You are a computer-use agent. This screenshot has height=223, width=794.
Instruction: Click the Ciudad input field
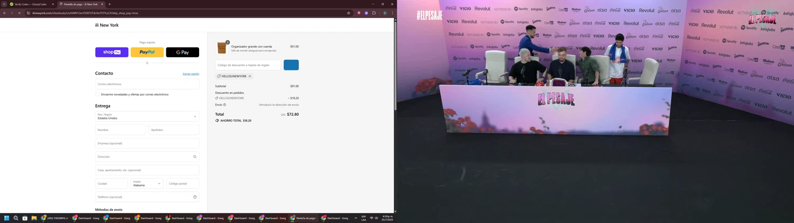112,183
